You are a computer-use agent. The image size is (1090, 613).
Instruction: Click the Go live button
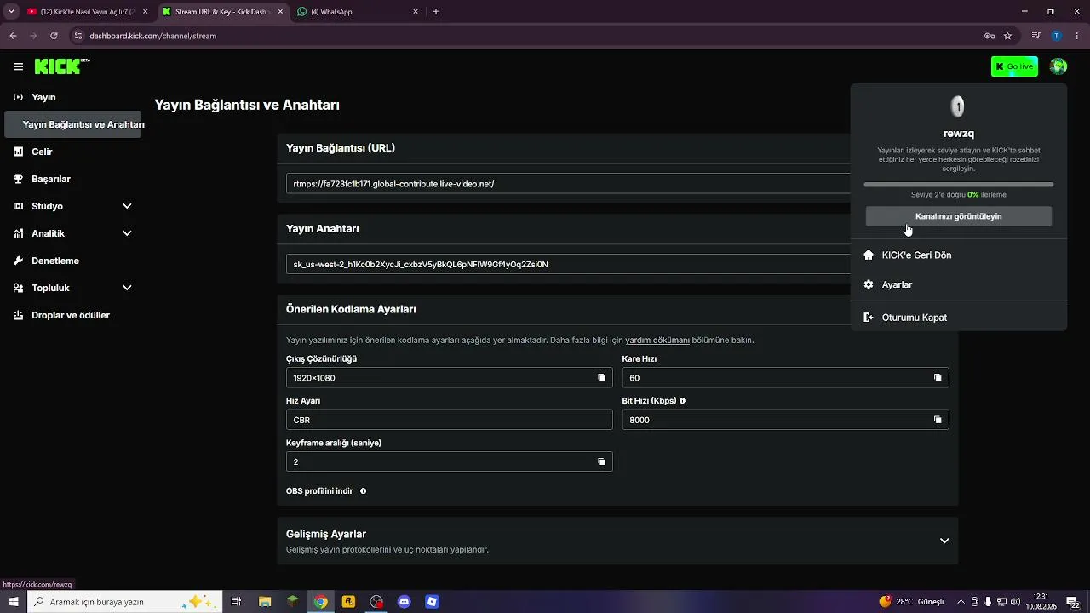tap(1014, 66)
